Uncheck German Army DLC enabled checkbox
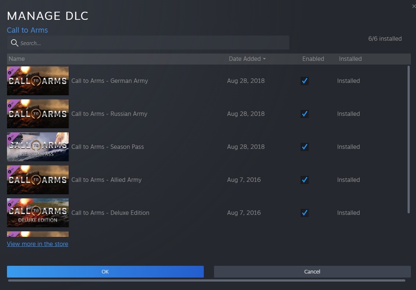Viewport: 416px width, 290px height. (305, 81)
